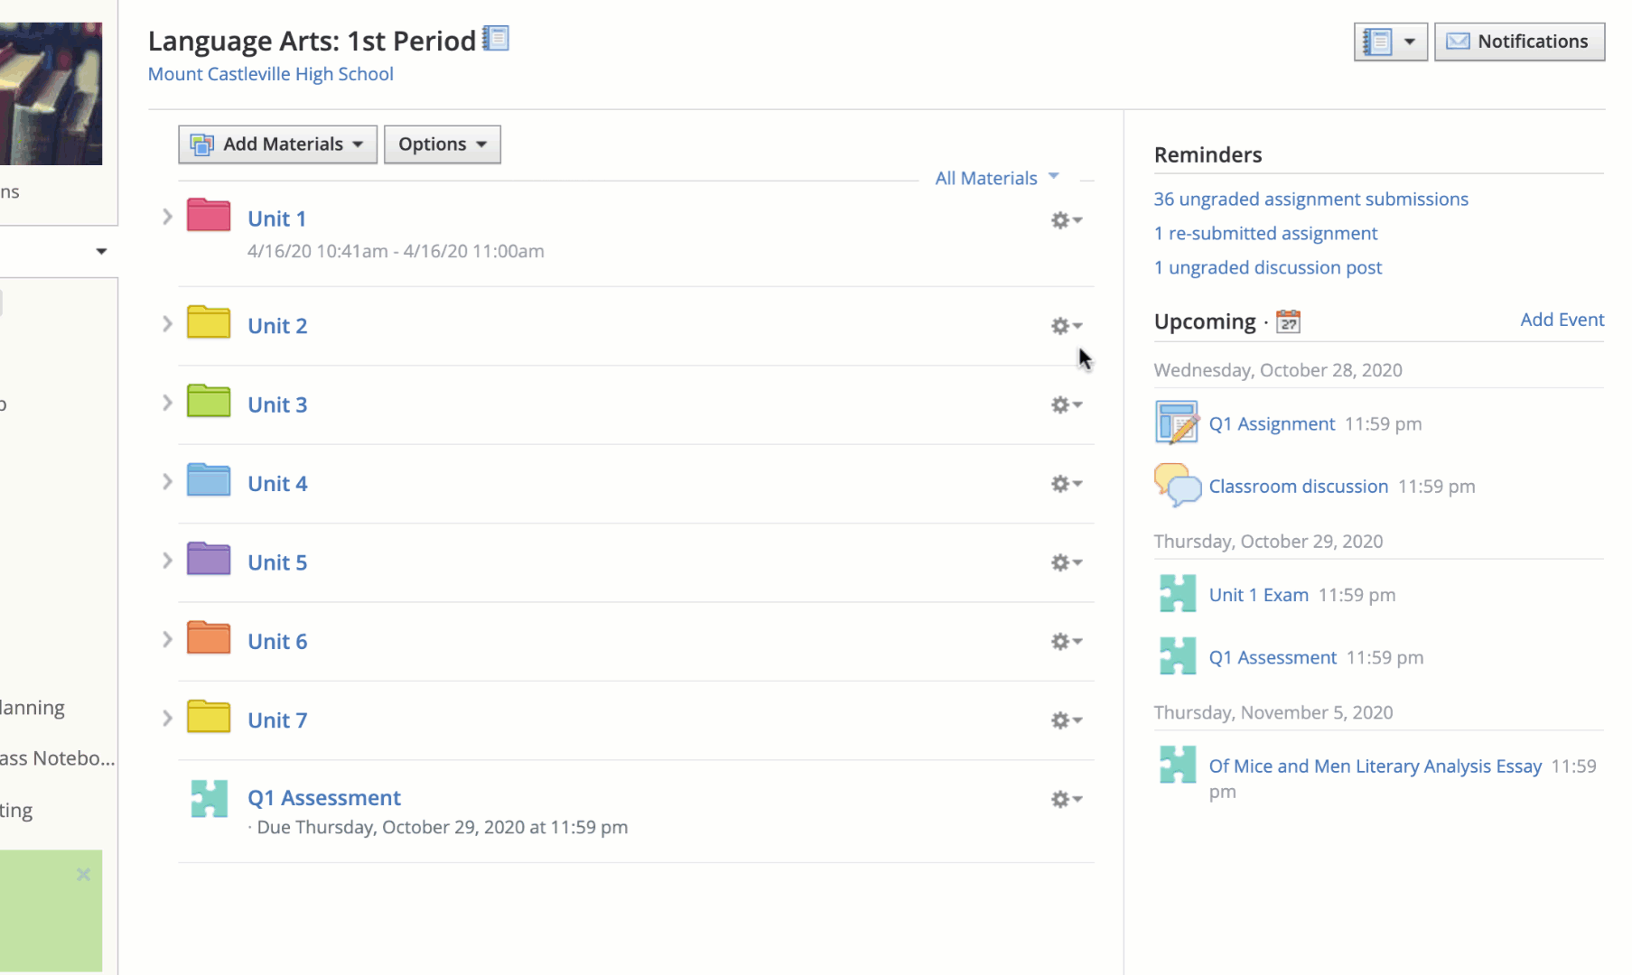Dismiss the green sidebar box with X
Screen dimensions: 1632x975
pos(83,874)
